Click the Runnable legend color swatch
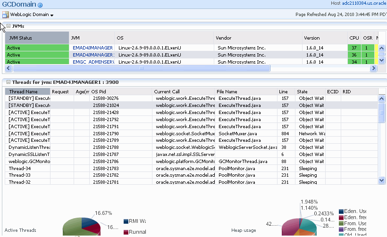This screenshot has width=387, height=237. pos(126,232)
